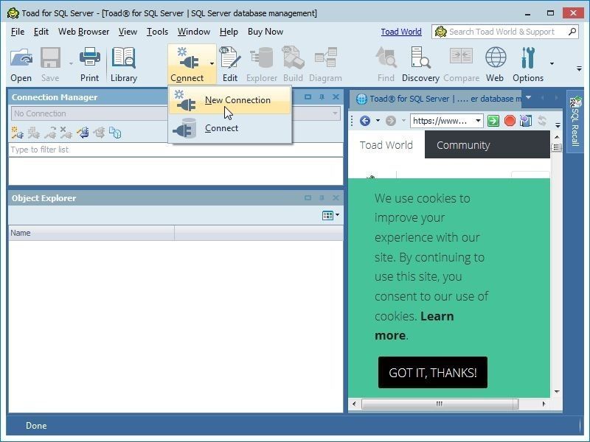Open the Web Browser menu

(x=83, y=32)
